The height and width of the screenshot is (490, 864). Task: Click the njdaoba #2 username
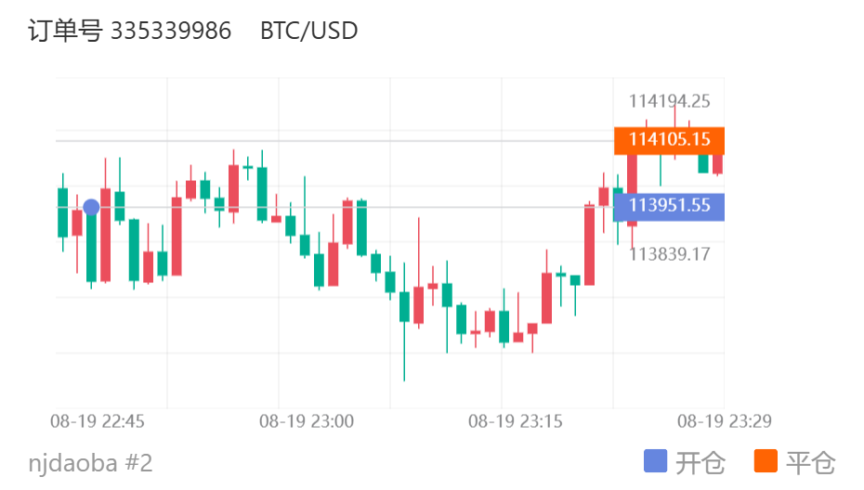[90, 462]
